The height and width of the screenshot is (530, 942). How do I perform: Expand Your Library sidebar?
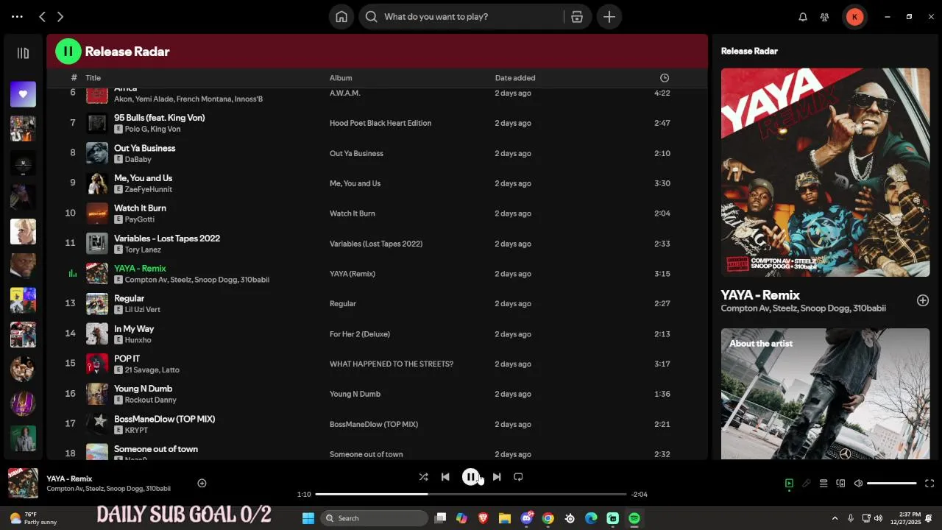23,53
